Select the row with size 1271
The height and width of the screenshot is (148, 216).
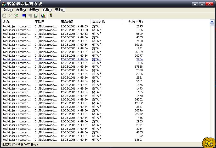(73, 48)
